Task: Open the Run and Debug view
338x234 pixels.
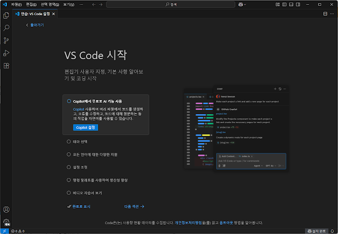Action: 6,53
